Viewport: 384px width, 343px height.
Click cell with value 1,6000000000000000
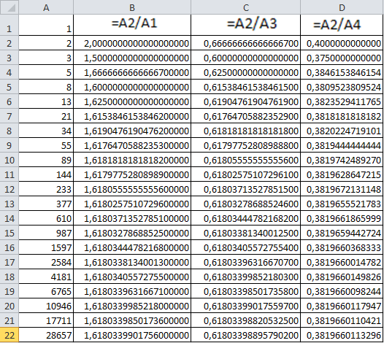pyautogui.click(x=132, y=87)
